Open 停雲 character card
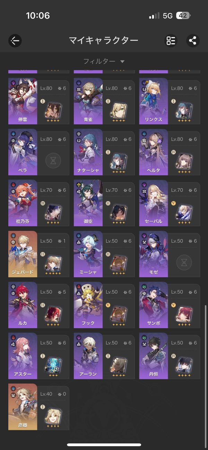Screen dimensions: 208x450 (38, 101)
